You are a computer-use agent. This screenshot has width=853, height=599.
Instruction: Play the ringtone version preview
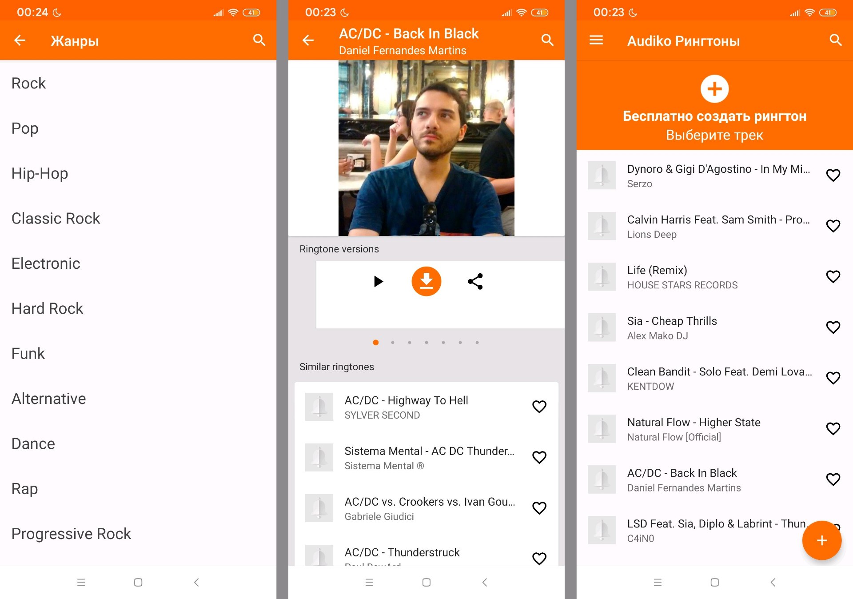click(378, 281)
